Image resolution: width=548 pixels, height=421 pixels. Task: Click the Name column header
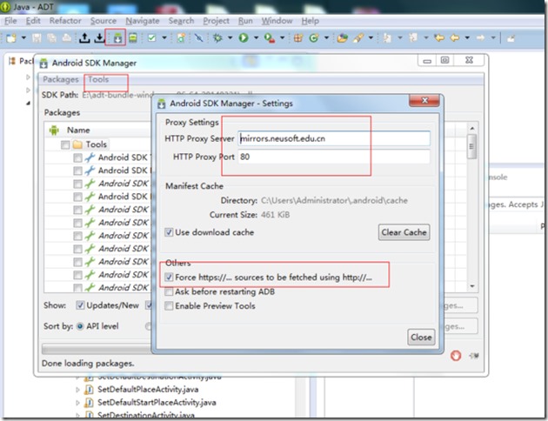click(x=78, y=130)
